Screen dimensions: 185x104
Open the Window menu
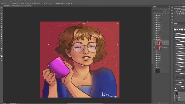(32, 1)
